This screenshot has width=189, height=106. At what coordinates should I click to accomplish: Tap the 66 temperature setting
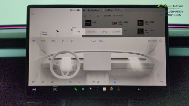click(55, 89)
